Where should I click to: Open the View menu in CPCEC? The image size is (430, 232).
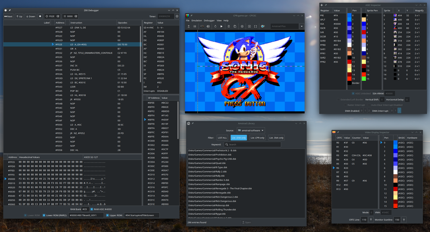pos(219,21)
